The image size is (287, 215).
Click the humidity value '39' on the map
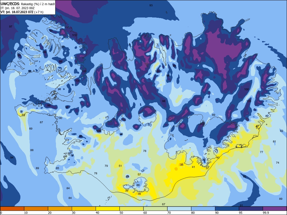point(127,191)
